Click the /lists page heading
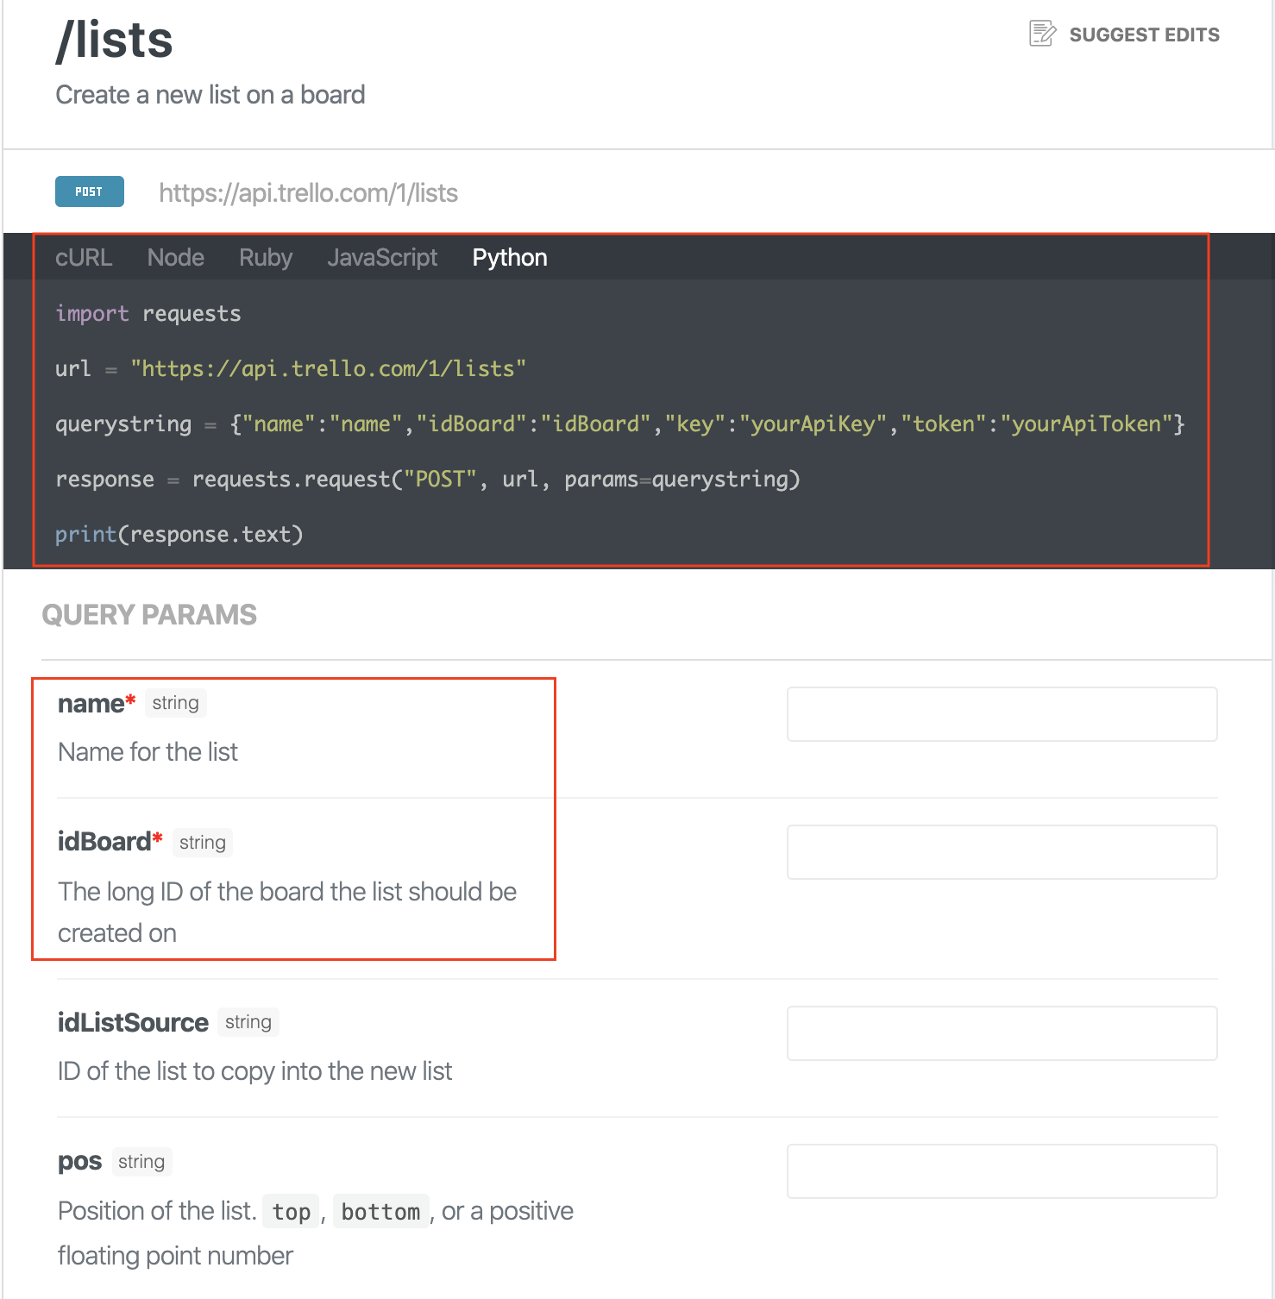 point(115,40)
